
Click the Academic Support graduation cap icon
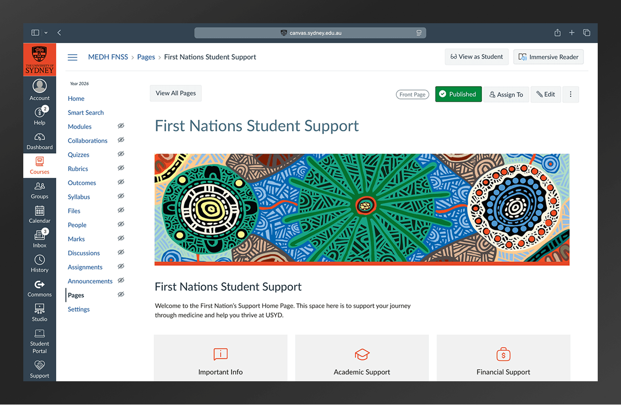362,354
